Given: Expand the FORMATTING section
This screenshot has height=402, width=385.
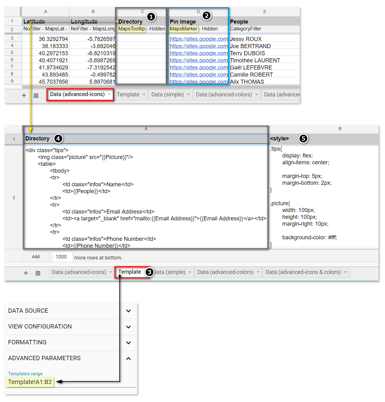Looking at the screenshot, I should click(x=128, y=342).
